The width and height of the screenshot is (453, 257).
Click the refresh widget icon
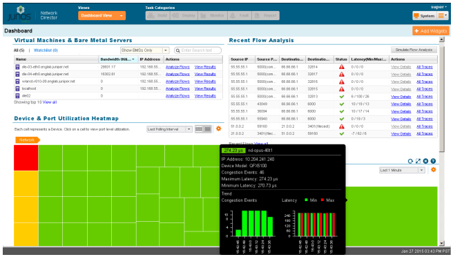point(410,161)
